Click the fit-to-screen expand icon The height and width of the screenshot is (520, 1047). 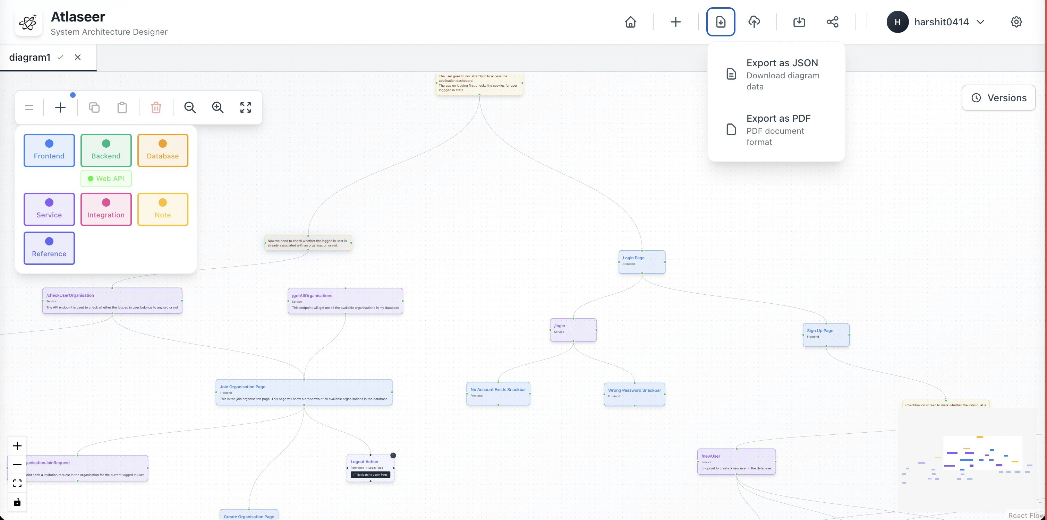coord(246,108)
